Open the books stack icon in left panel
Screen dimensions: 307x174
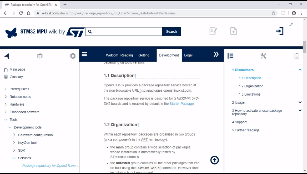point(40,56)
